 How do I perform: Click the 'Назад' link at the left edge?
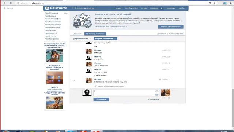tap(8, 8)
